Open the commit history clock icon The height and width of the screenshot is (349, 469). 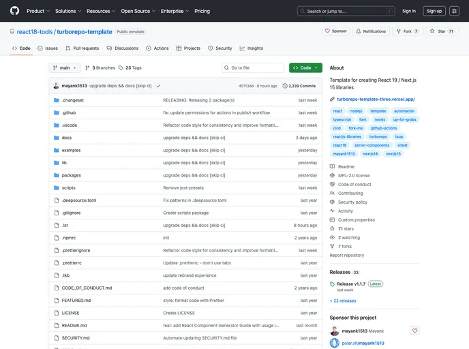point(285,86)
